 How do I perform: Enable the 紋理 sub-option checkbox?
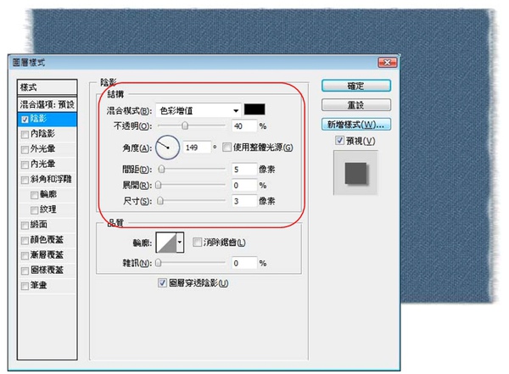[35, 210]
